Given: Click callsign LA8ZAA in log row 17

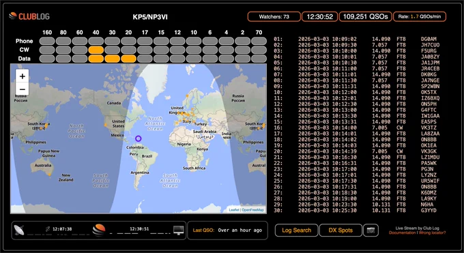Looking at the screenshot, I should (x=431, y=134).
